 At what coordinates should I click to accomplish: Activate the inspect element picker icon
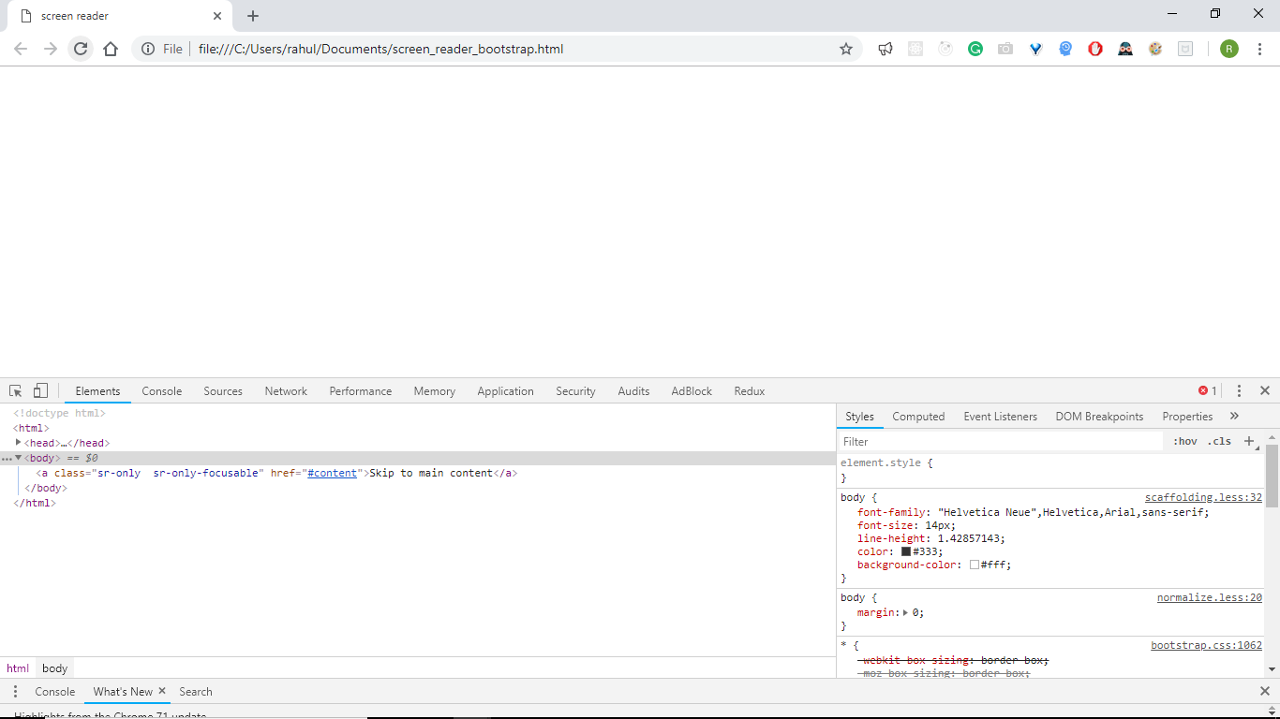pyautogui.click(x=16, y=391)
